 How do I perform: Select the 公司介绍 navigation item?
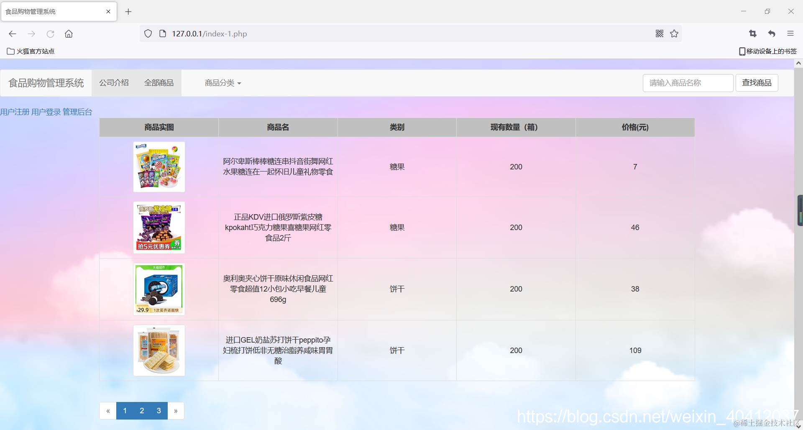click(x=114, y=82)
